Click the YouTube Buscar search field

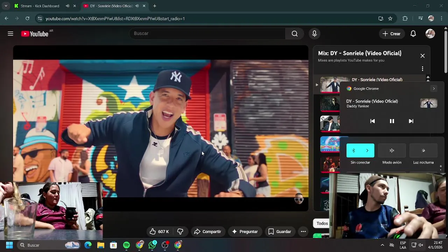tap(207, 34)
